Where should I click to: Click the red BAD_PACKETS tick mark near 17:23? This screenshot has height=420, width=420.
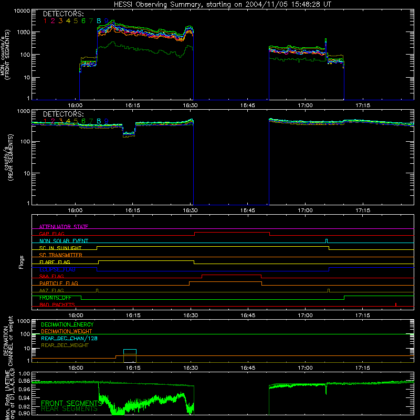tap(396, 304)
